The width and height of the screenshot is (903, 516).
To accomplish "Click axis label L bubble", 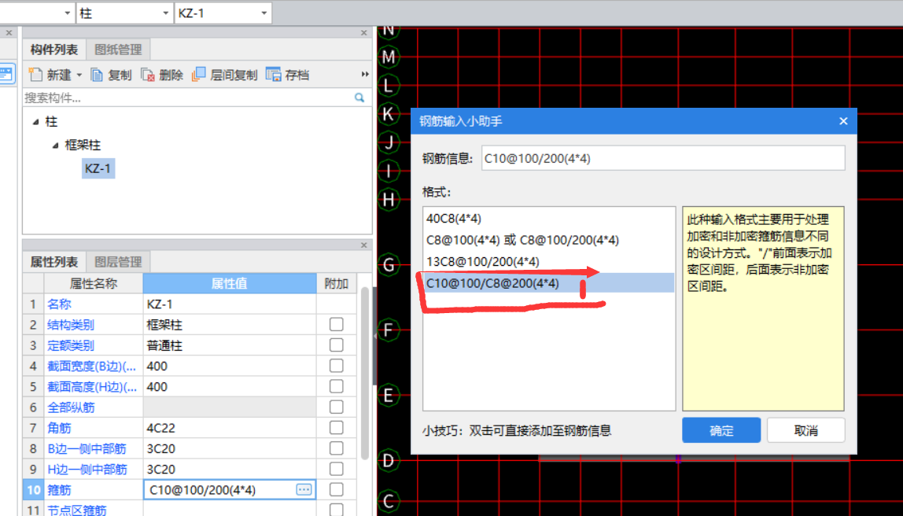I will pos(389,87).
